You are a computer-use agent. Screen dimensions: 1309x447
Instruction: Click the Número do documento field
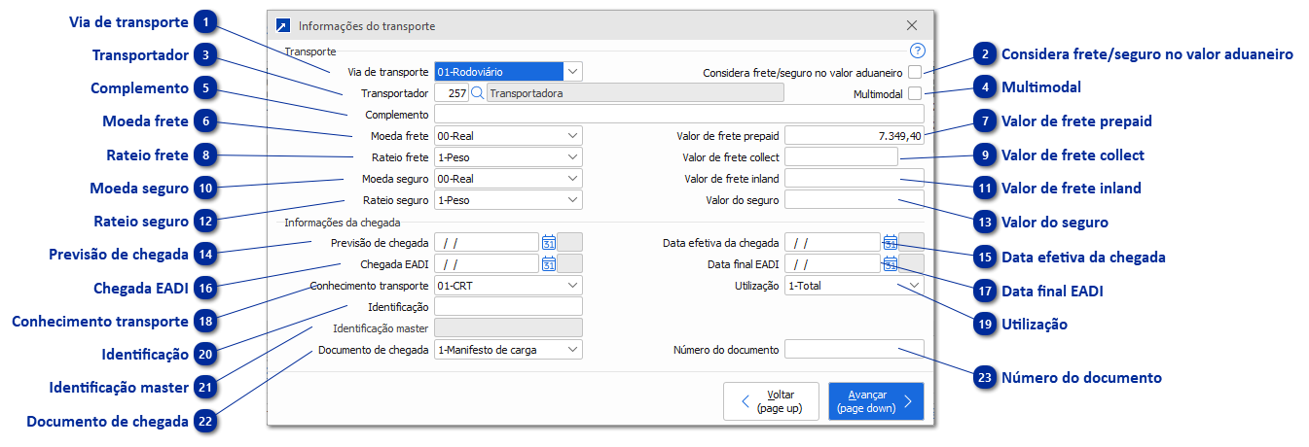point(854,349)
